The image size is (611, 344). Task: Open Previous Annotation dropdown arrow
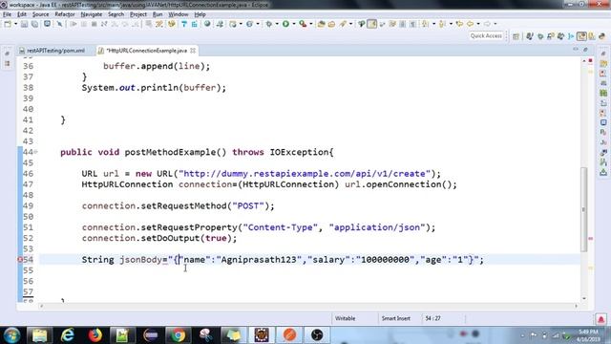(x=451, y=24)
